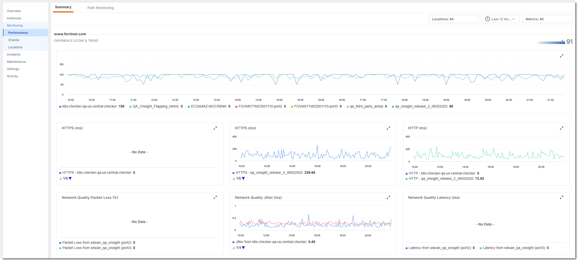Screen dimensions: 579x262
Task: Go to the Checks page
Action: click(14, 40)
